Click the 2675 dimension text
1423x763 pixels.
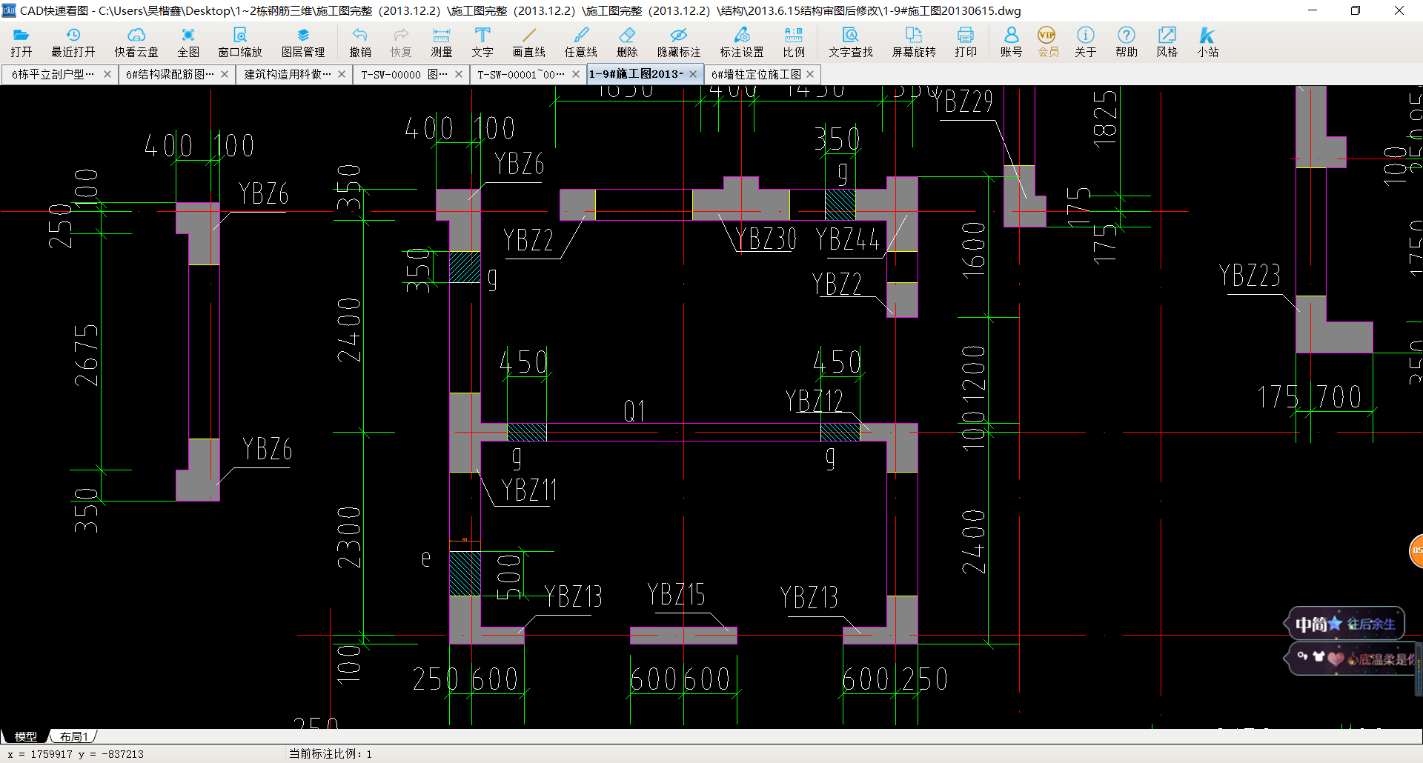[x=87, y=356]
